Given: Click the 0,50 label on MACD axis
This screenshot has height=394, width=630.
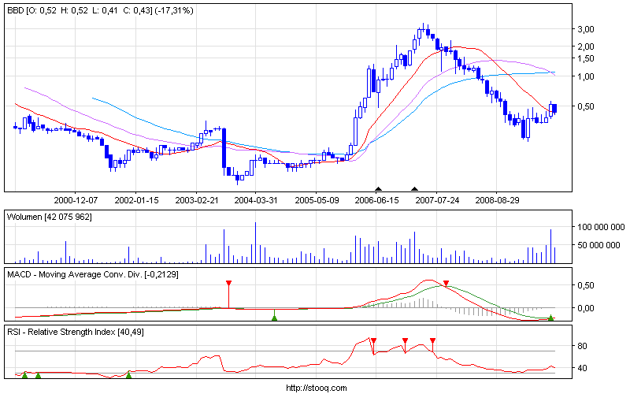Looking at the screenshot, I should click(585, 285).
